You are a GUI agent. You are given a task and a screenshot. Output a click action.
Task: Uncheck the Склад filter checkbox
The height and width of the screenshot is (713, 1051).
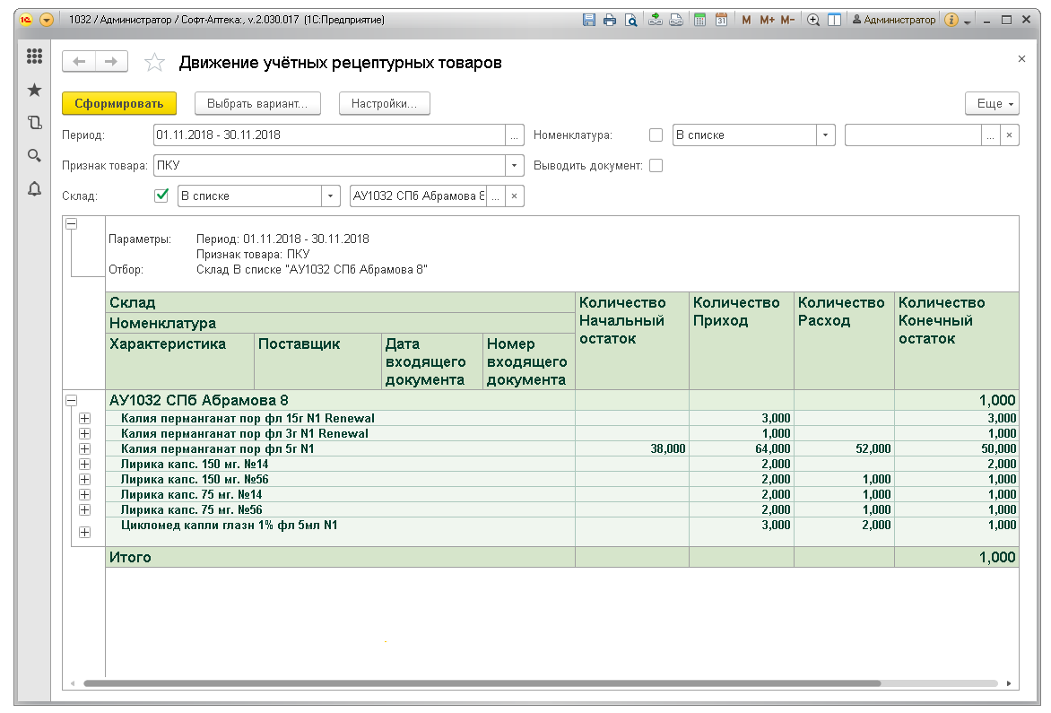161,196
